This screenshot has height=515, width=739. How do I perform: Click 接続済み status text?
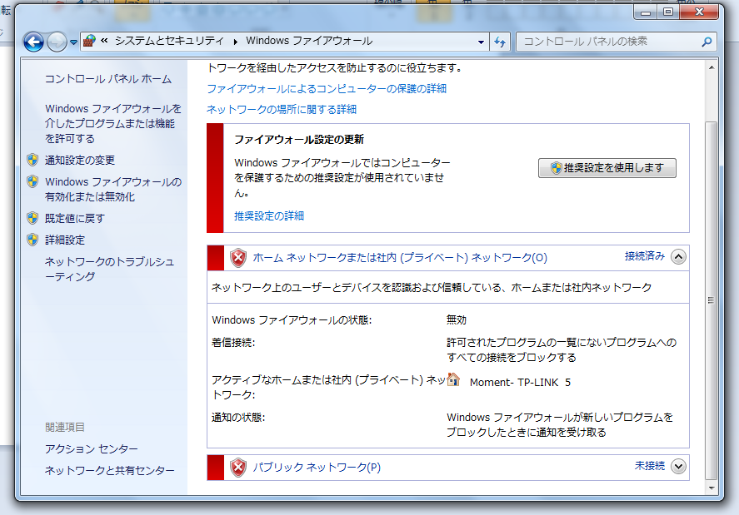point(645,256)
